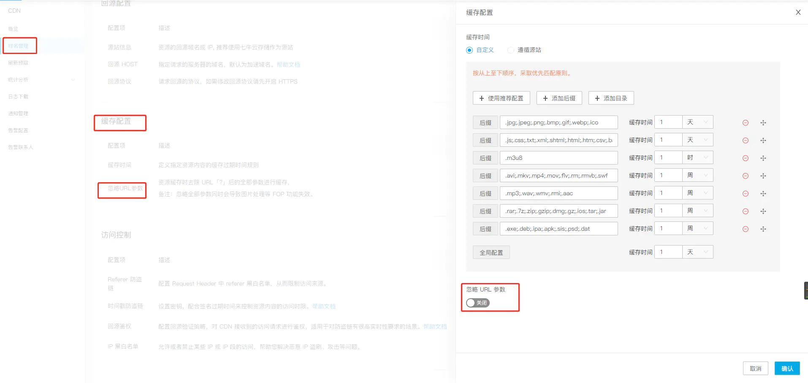Screen dimensions: 808x383
Task: Open time unit dropdown for 全局配置
Action: 697,252
